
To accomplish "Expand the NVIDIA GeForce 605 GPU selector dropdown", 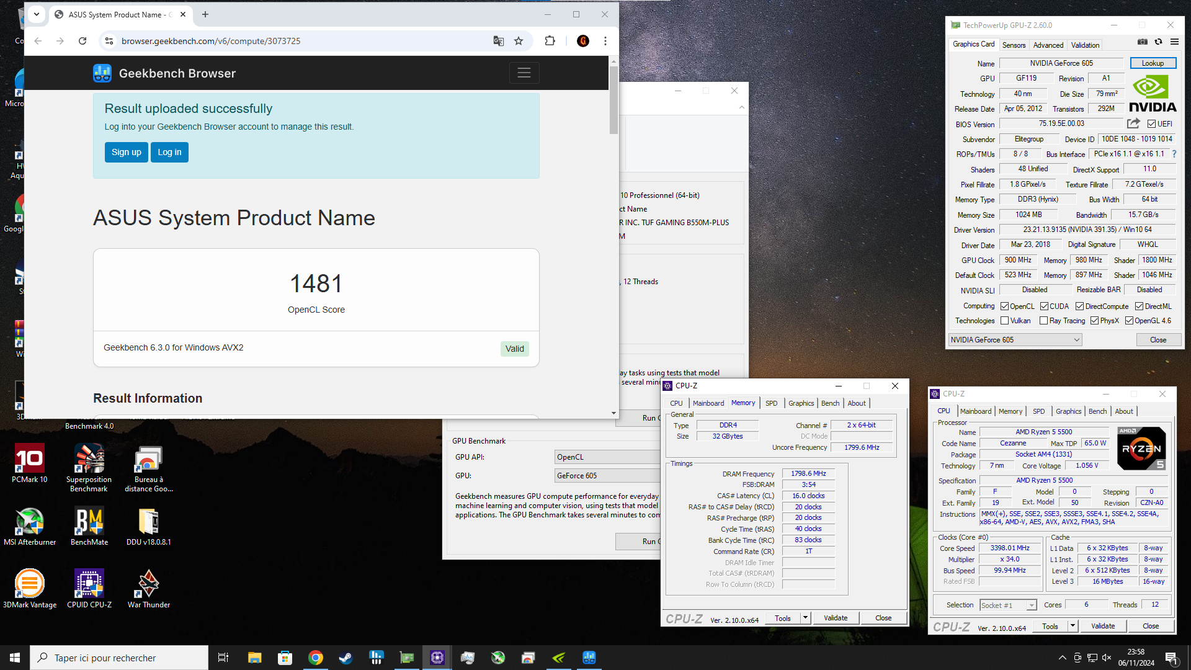I will [x=1015, y=340].
